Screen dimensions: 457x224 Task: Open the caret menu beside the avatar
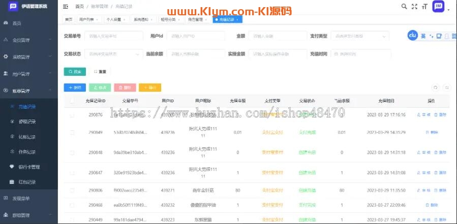448,10
